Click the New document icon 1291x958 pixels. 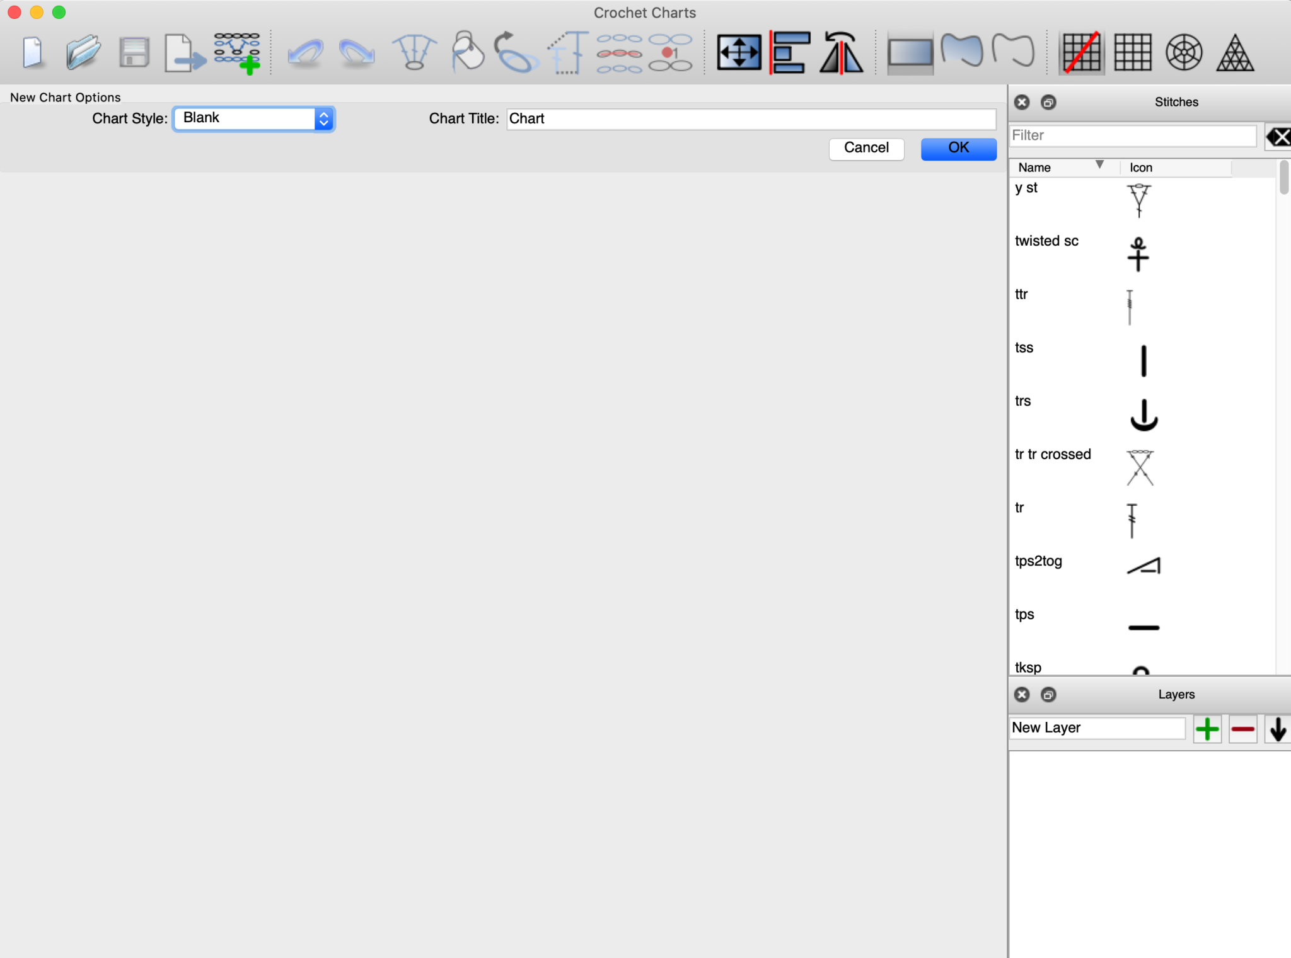[32, 53]
